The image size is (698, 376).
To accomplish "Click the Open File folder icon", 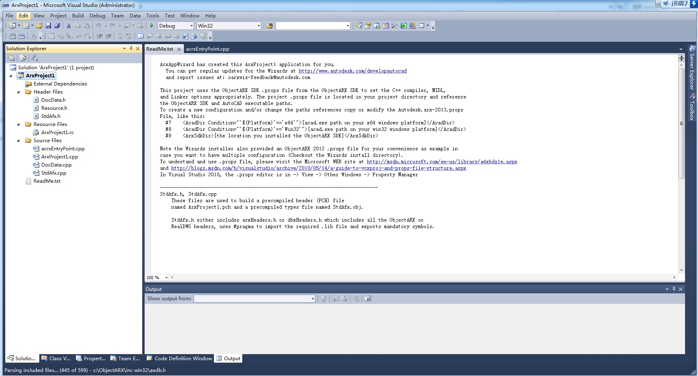I will [x=39, y=26].
